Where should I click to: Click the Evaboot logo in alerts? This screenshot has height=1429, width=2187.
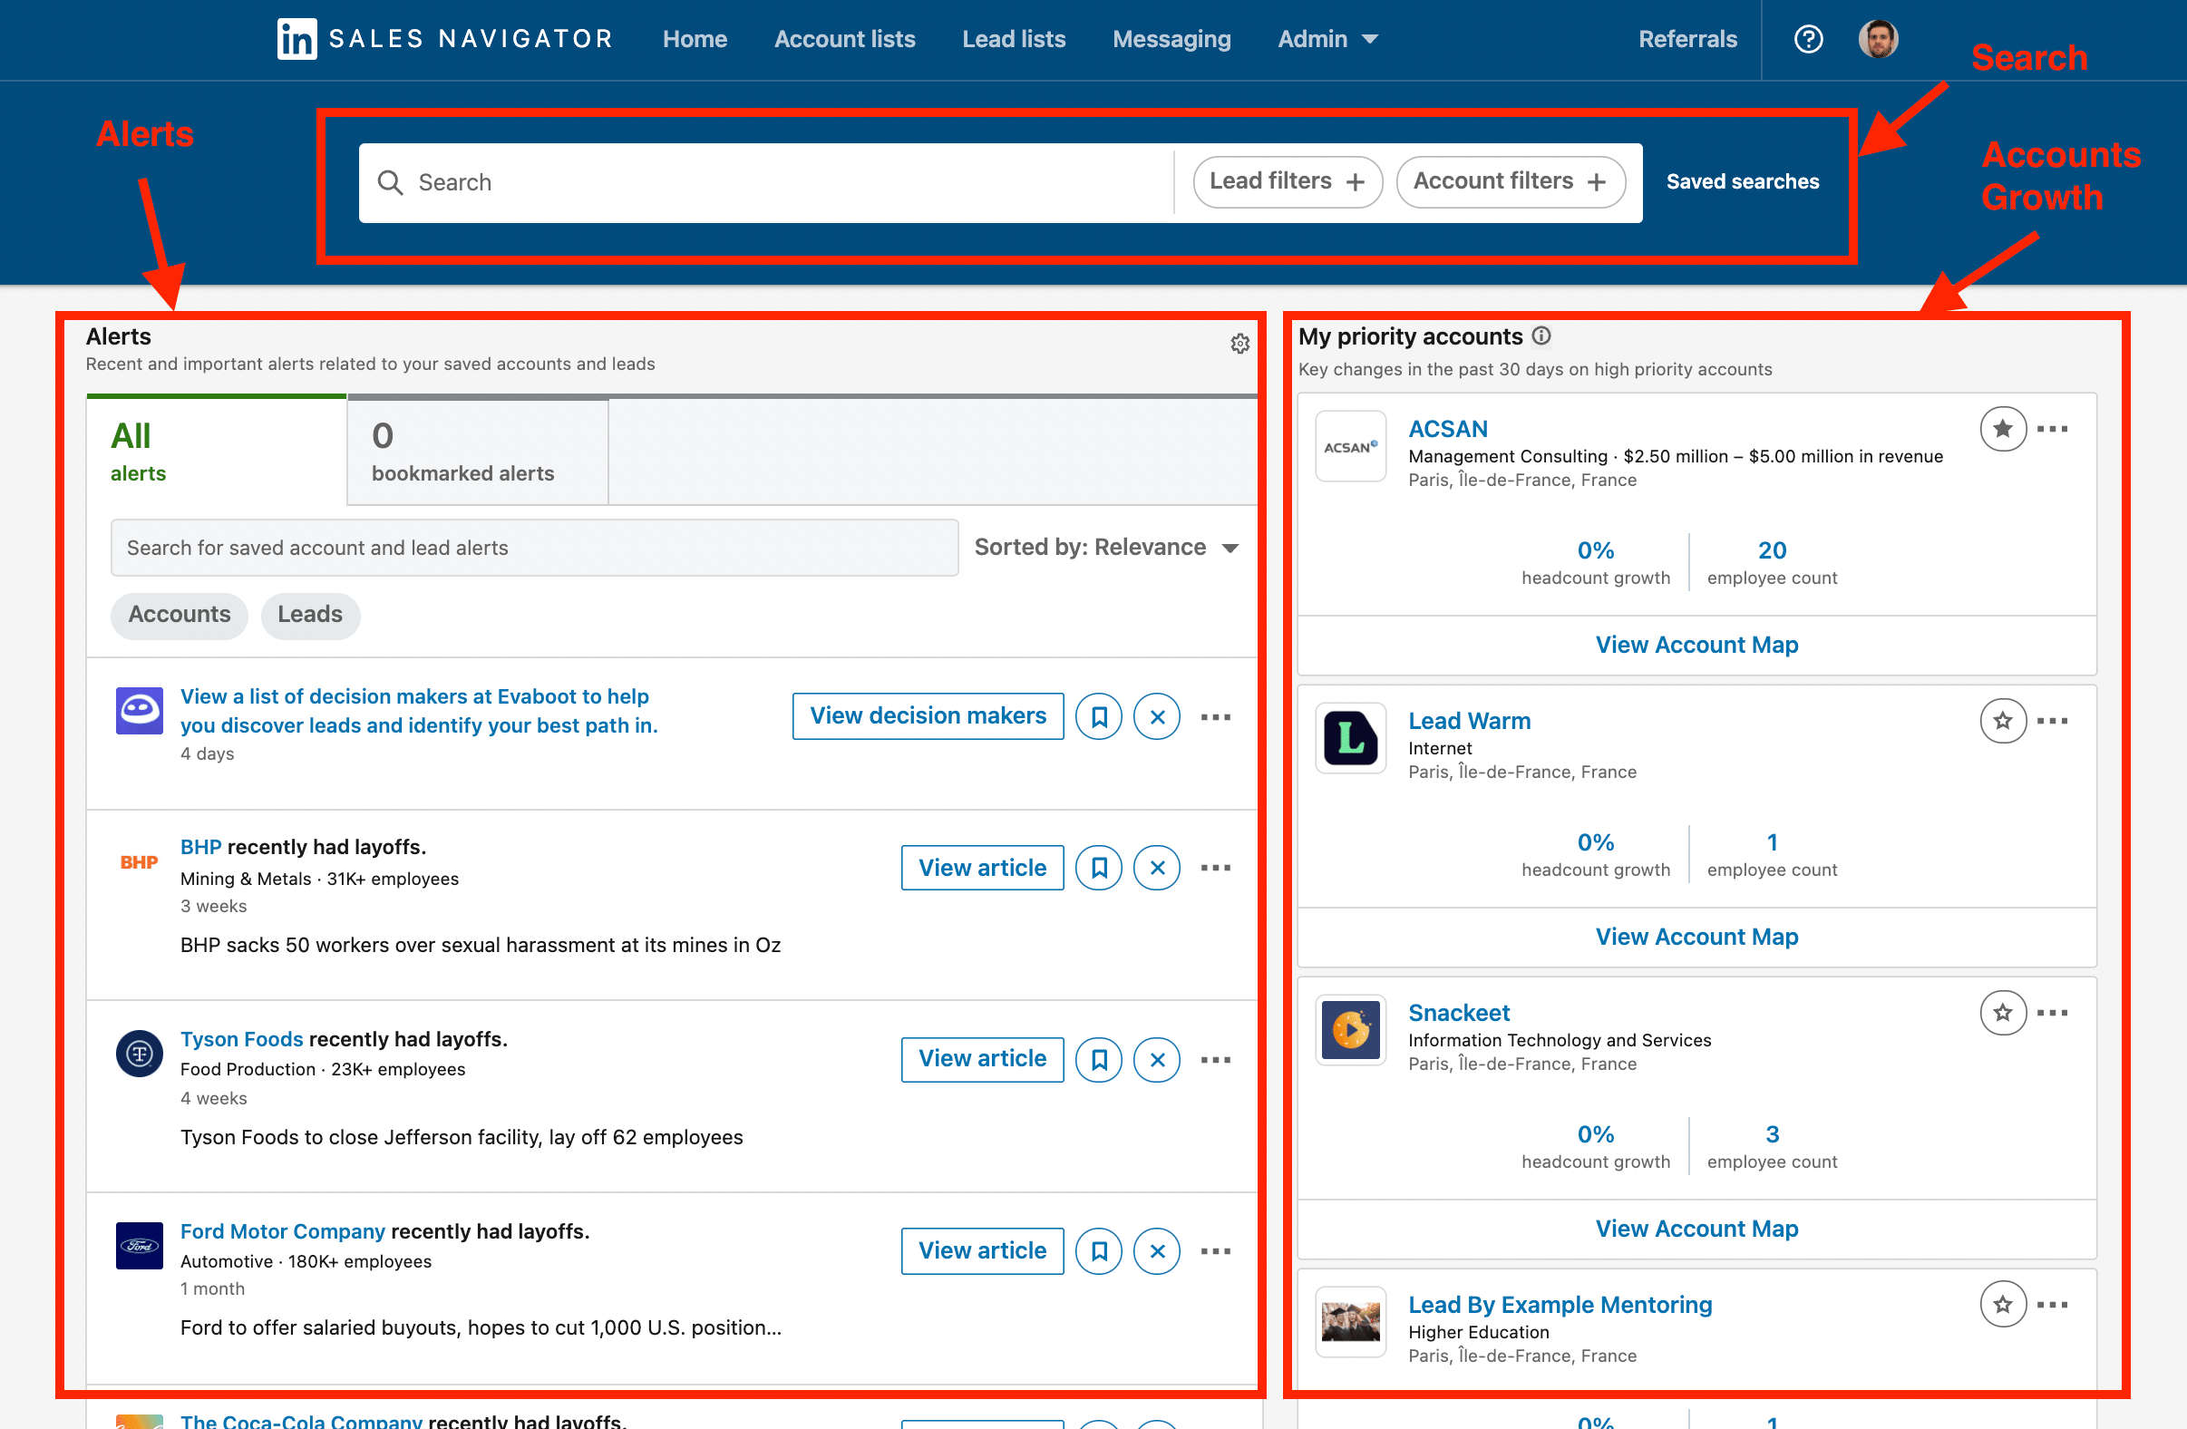click(x=139, y=710)
